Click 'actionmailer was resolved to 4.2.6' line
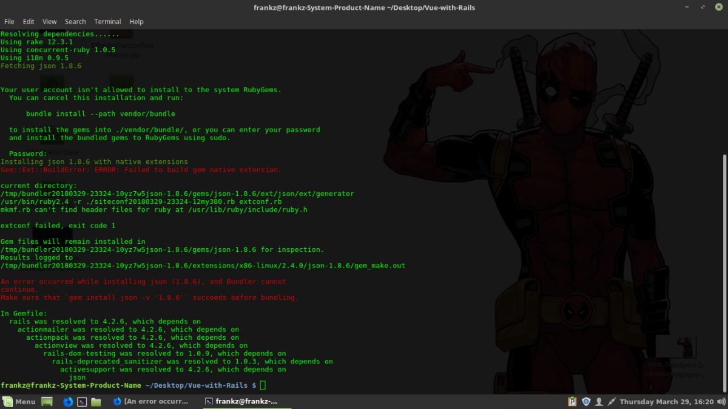 128,330
